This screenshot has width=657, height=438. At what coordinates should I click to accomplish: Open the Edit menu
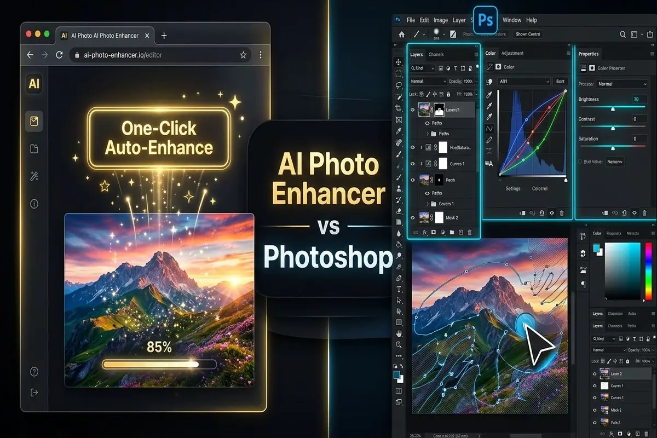coord(424,20)
